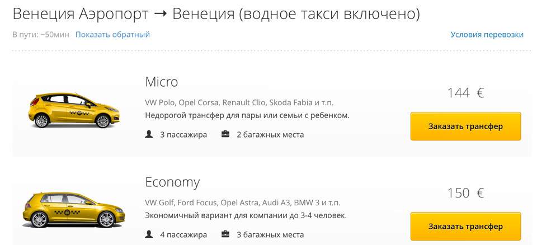Click the luggage icon in the Micro row
Viewport: 537px width, 245px height.
coord(225,134)
